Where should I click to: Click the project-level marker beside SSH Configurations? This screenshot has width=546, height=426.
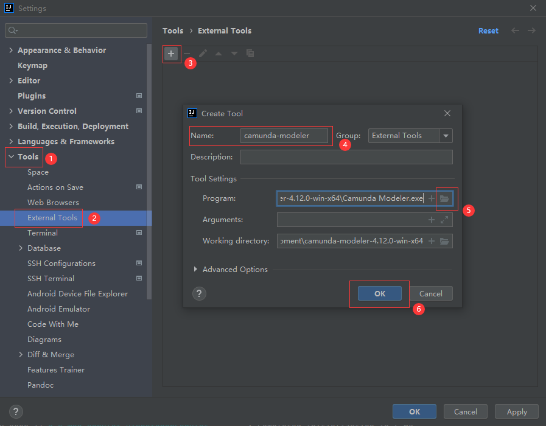pos(139,263)
